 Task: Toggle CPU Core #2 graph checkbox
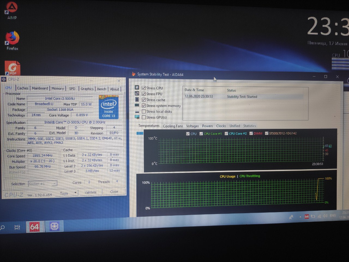(226, 133)
